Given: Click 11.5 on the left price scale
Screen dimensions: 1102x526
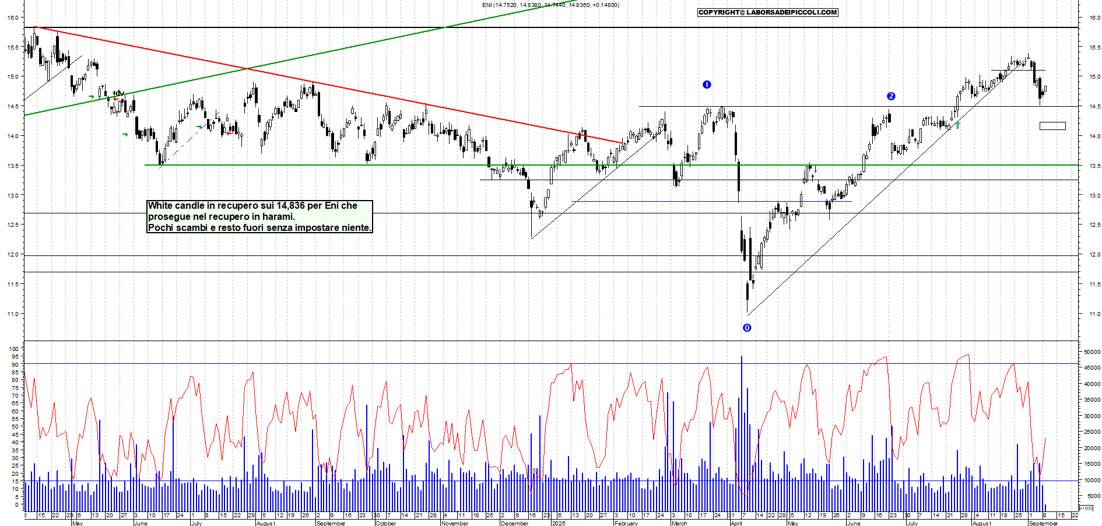Looking at the screenshot, I should 12,284.
